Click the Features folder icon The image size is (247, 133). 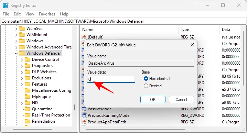pyautogui.click(x=28, y=84)
